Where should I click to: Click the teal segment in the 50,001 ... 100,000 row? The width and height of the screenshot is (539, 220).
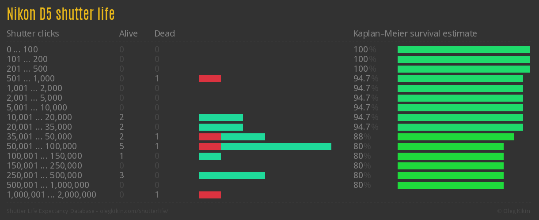(x=276, y=147)
